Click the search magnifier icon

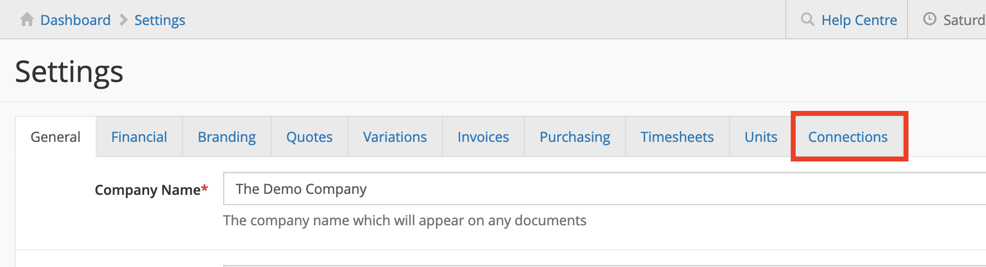(x=807, y=20)
